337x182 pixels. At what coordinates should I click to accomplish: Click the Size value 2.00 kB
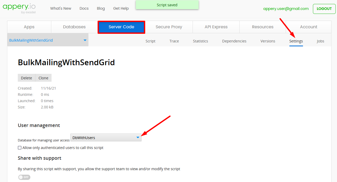point(47,107)
